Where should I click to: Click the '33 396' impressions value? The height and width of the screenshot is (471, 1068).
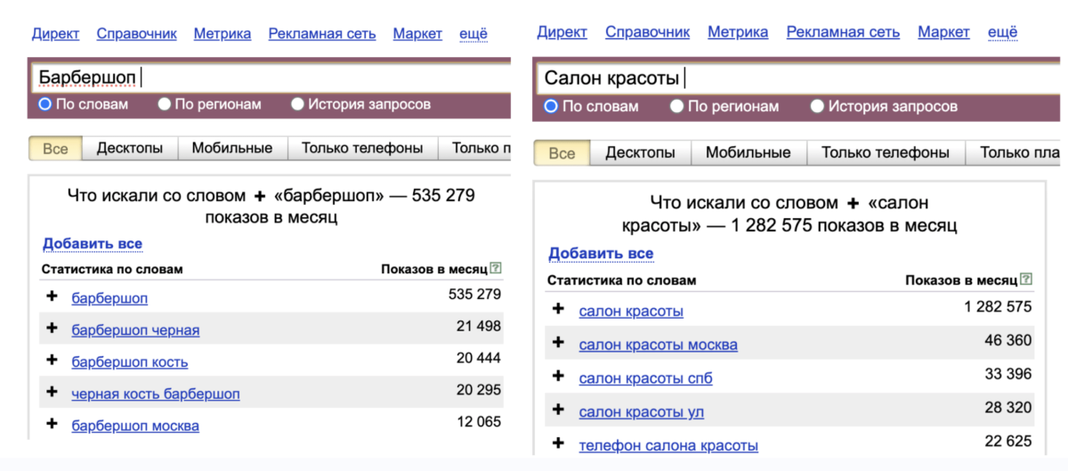[x=1007, y=374]
